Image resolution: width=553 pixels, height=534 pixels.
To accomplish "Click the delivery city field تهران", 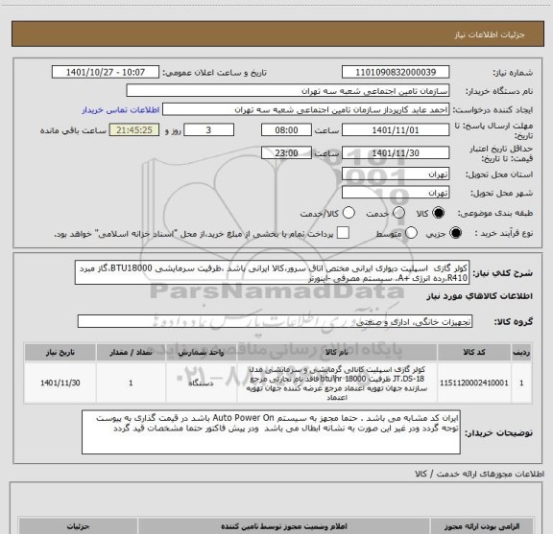I will tap(396, 193).
